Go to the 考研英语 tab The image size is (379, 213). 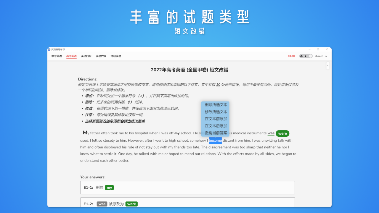[116, 56]
